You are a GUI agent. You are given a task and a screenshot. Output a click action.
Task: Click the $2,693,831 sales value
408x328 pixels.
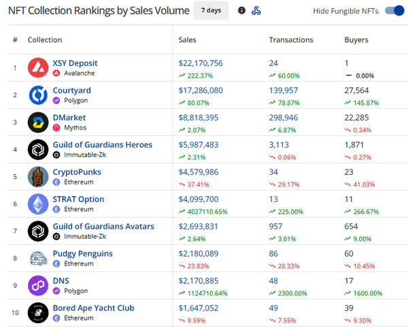(x=199, y=226)
